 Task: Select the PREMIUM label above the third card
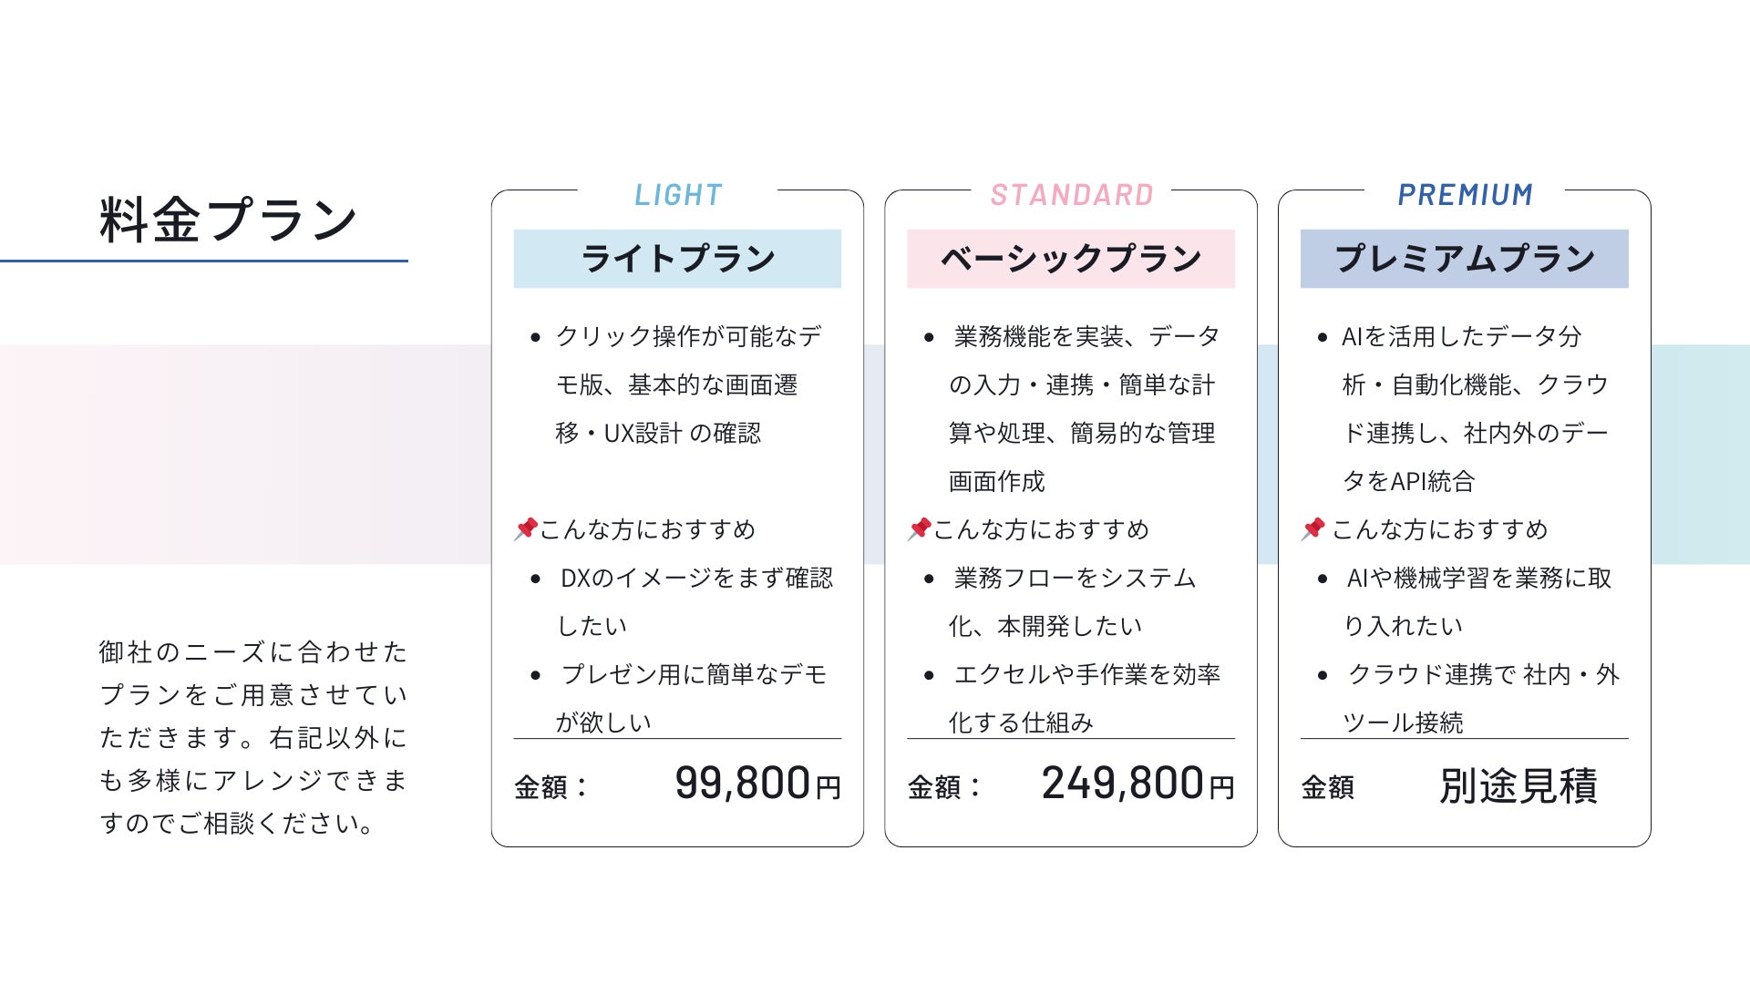(1465, 195)
